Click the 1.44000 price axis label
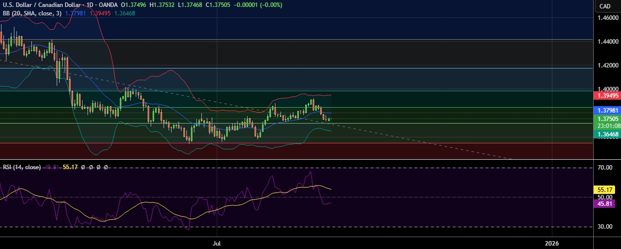621x249 pixels. click(x=608, y=42)
